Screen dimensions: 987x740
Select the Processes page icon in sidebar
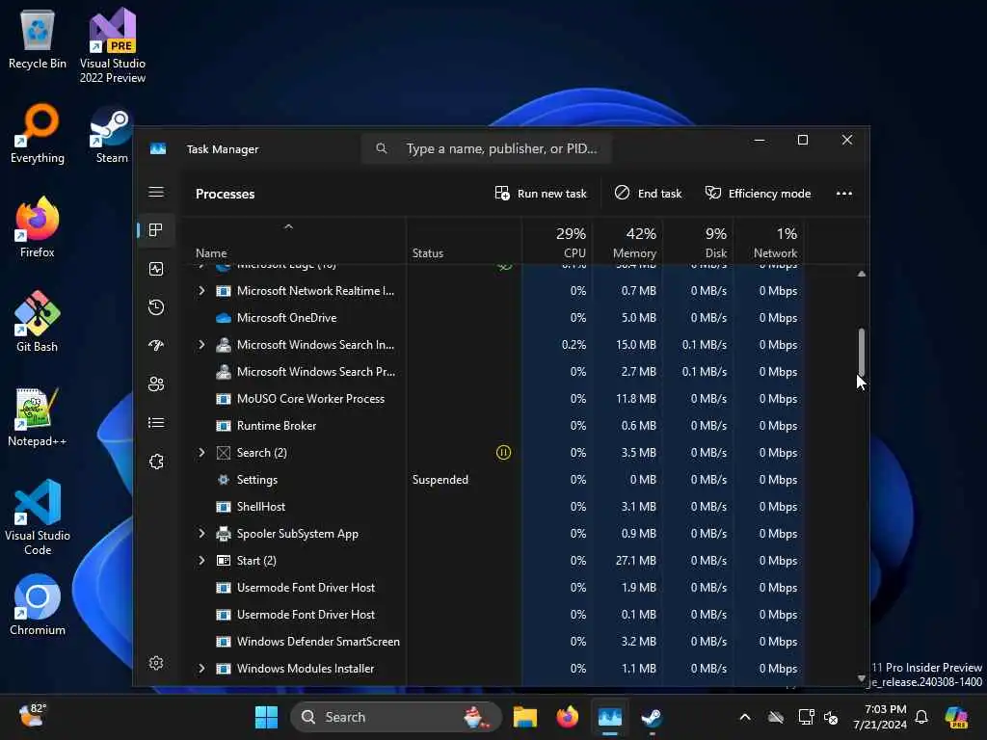(x=156, y=229)
